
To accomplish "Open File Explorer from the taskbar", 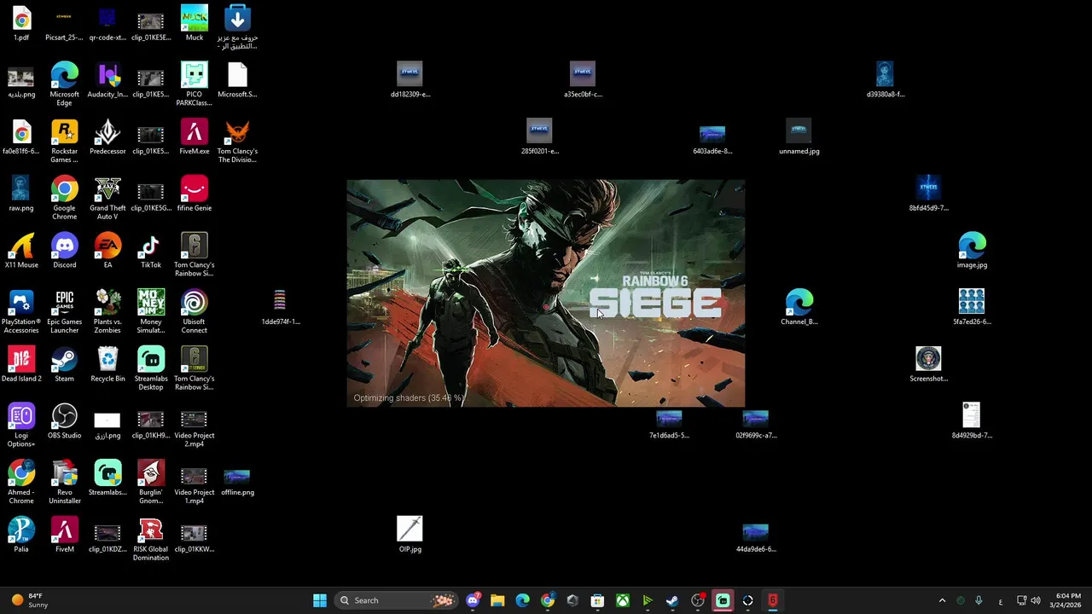I will coord(497,600).
